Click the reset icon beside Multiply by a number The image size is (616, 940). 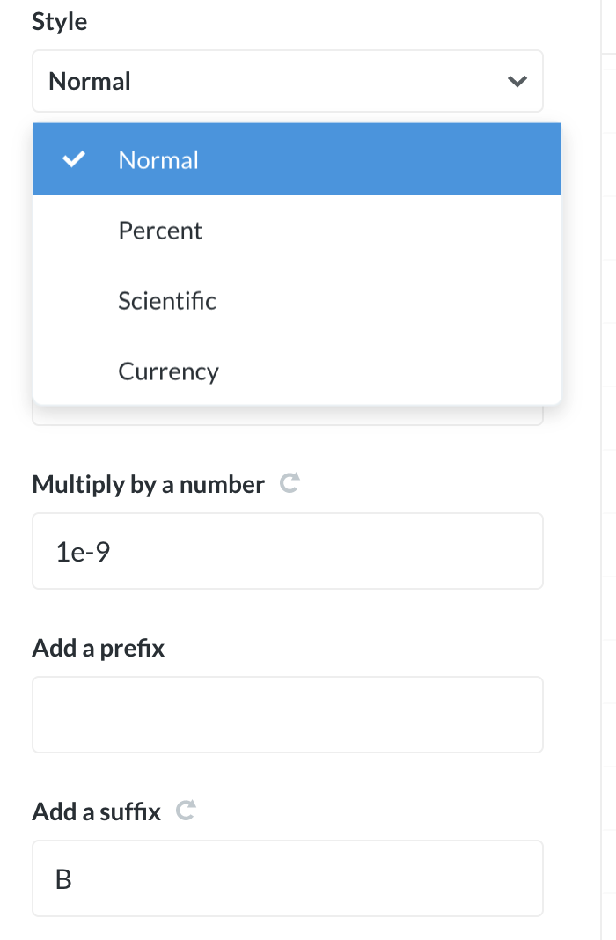click(x=290, y=481)
